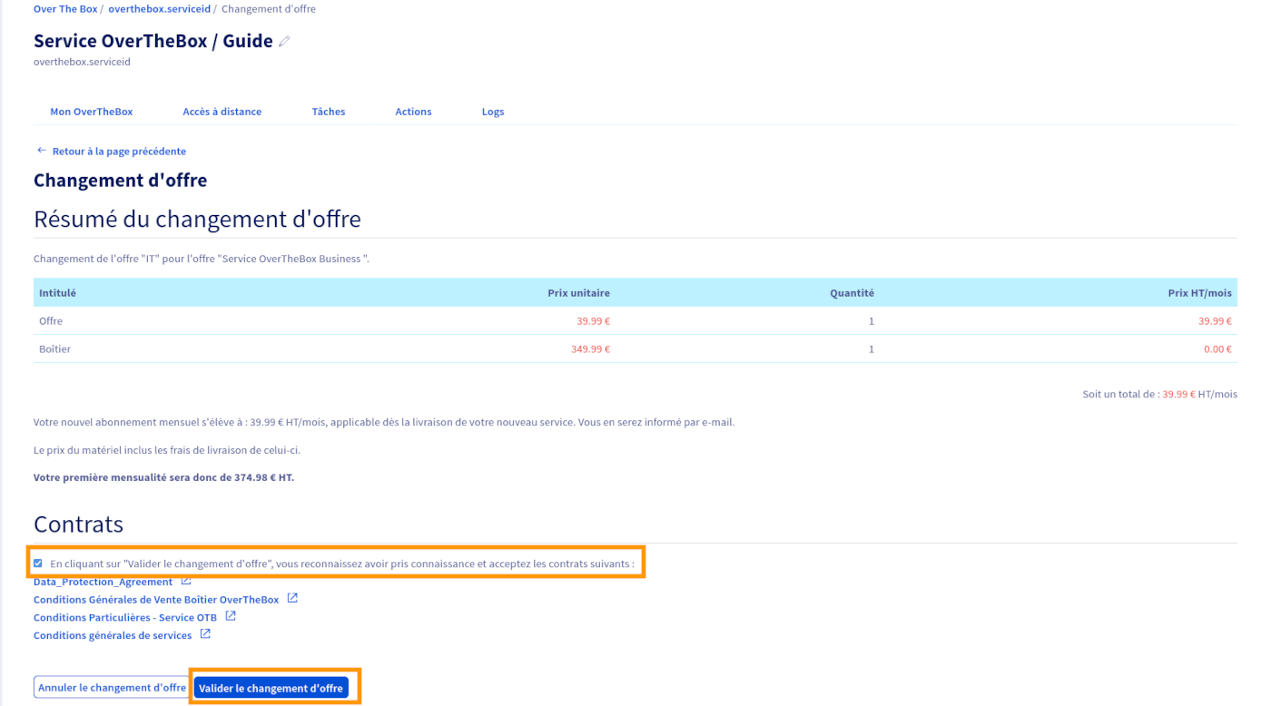
Task: Switch to the Mon OverTheBox tab
Action: [92, 112]
